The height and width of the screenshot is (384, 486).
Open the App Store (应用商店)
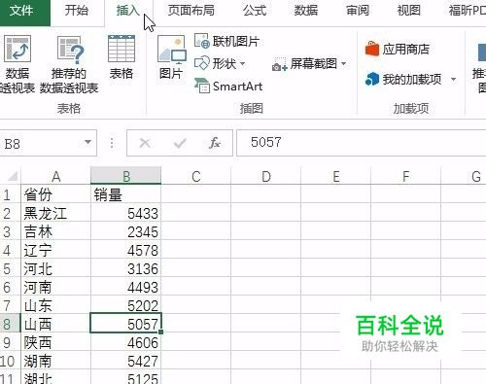(398, 50)
